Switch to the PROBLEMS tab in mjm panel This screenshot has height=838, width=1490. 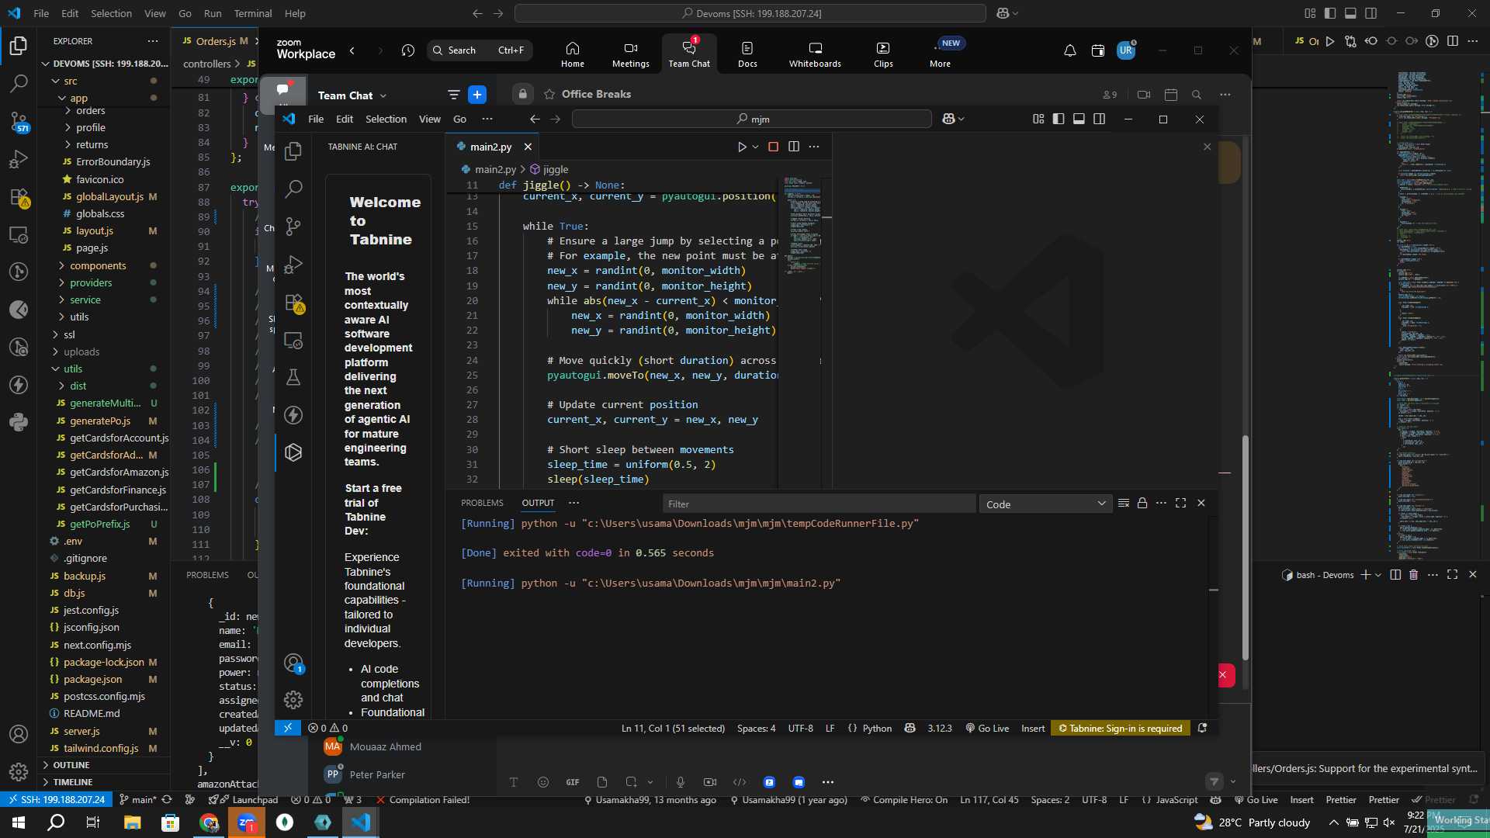point(482,503)
